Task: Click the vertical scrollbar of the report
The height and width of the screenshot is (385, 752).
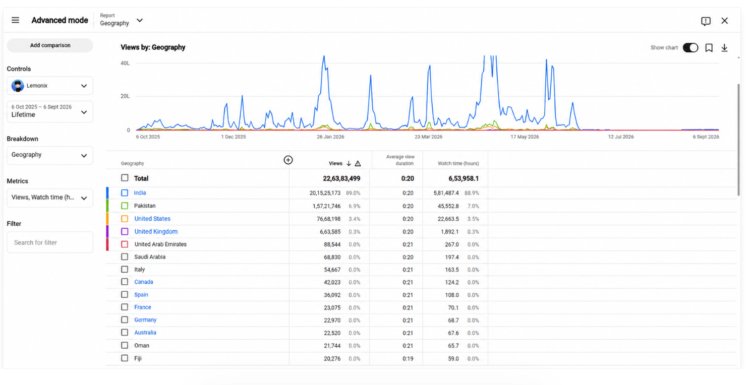Action: 739,140
